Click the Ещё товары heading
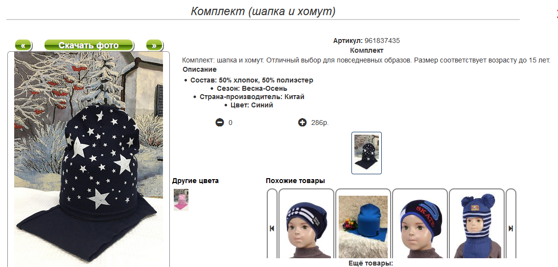Viewport: 558px width, 267px height. pyautogui.click(x=371, y=264)
